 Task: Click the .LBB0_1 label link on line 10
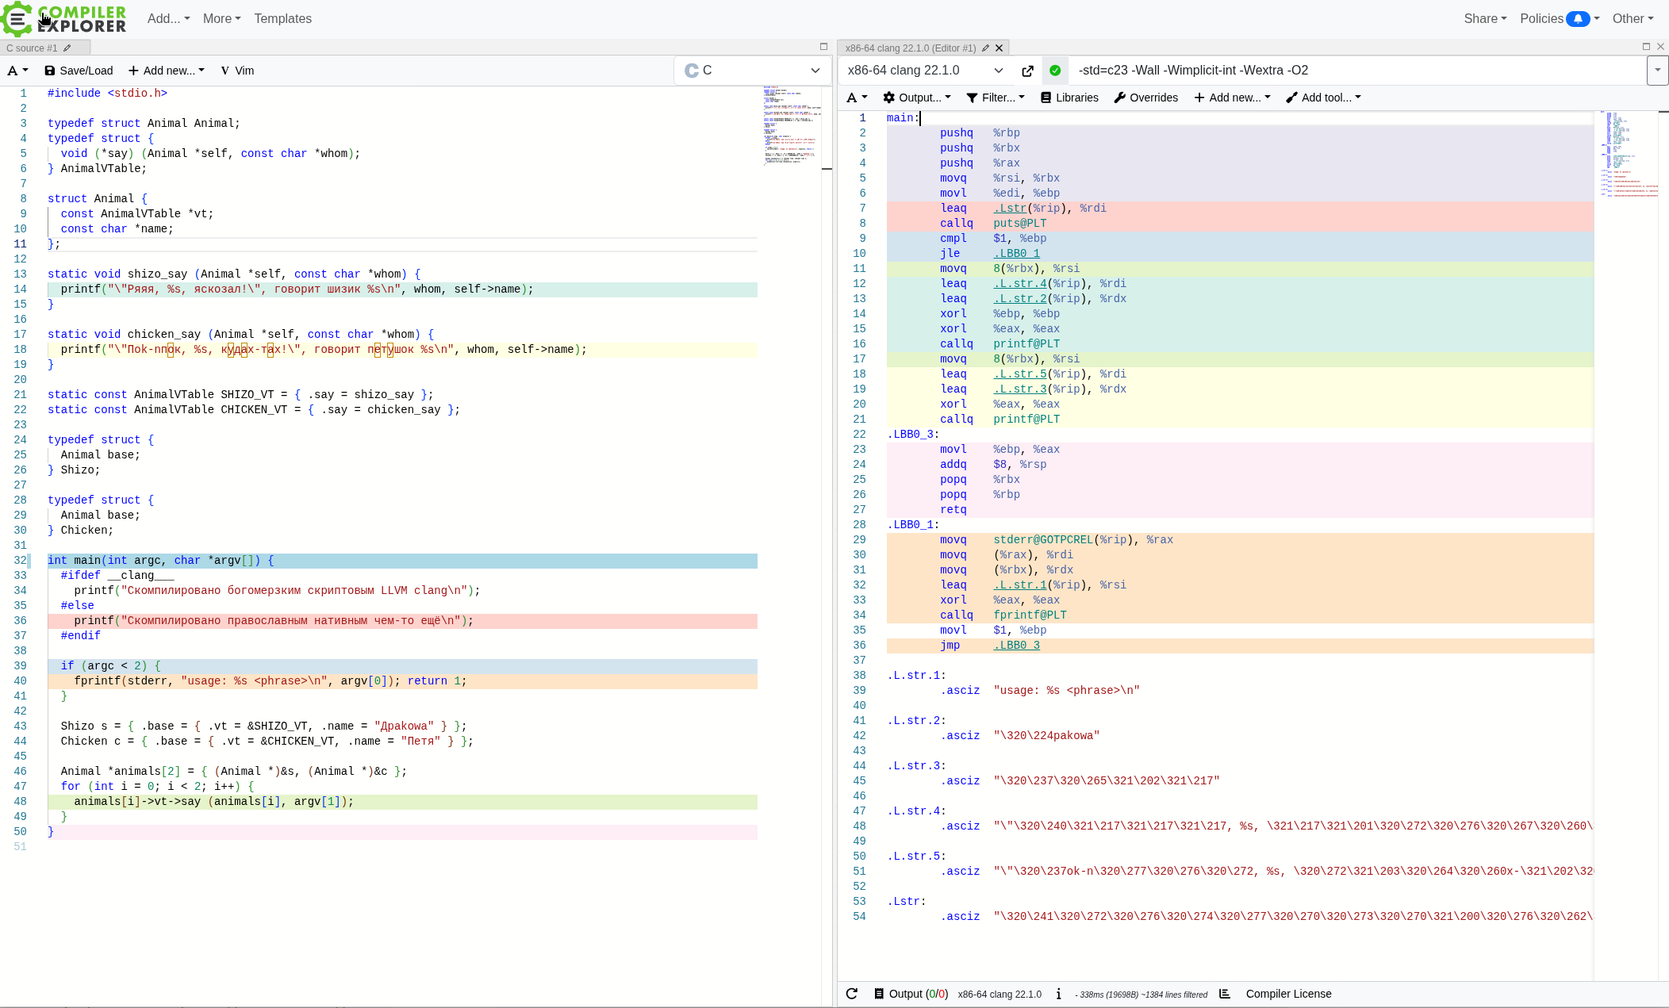click(x=1016, y=254)
